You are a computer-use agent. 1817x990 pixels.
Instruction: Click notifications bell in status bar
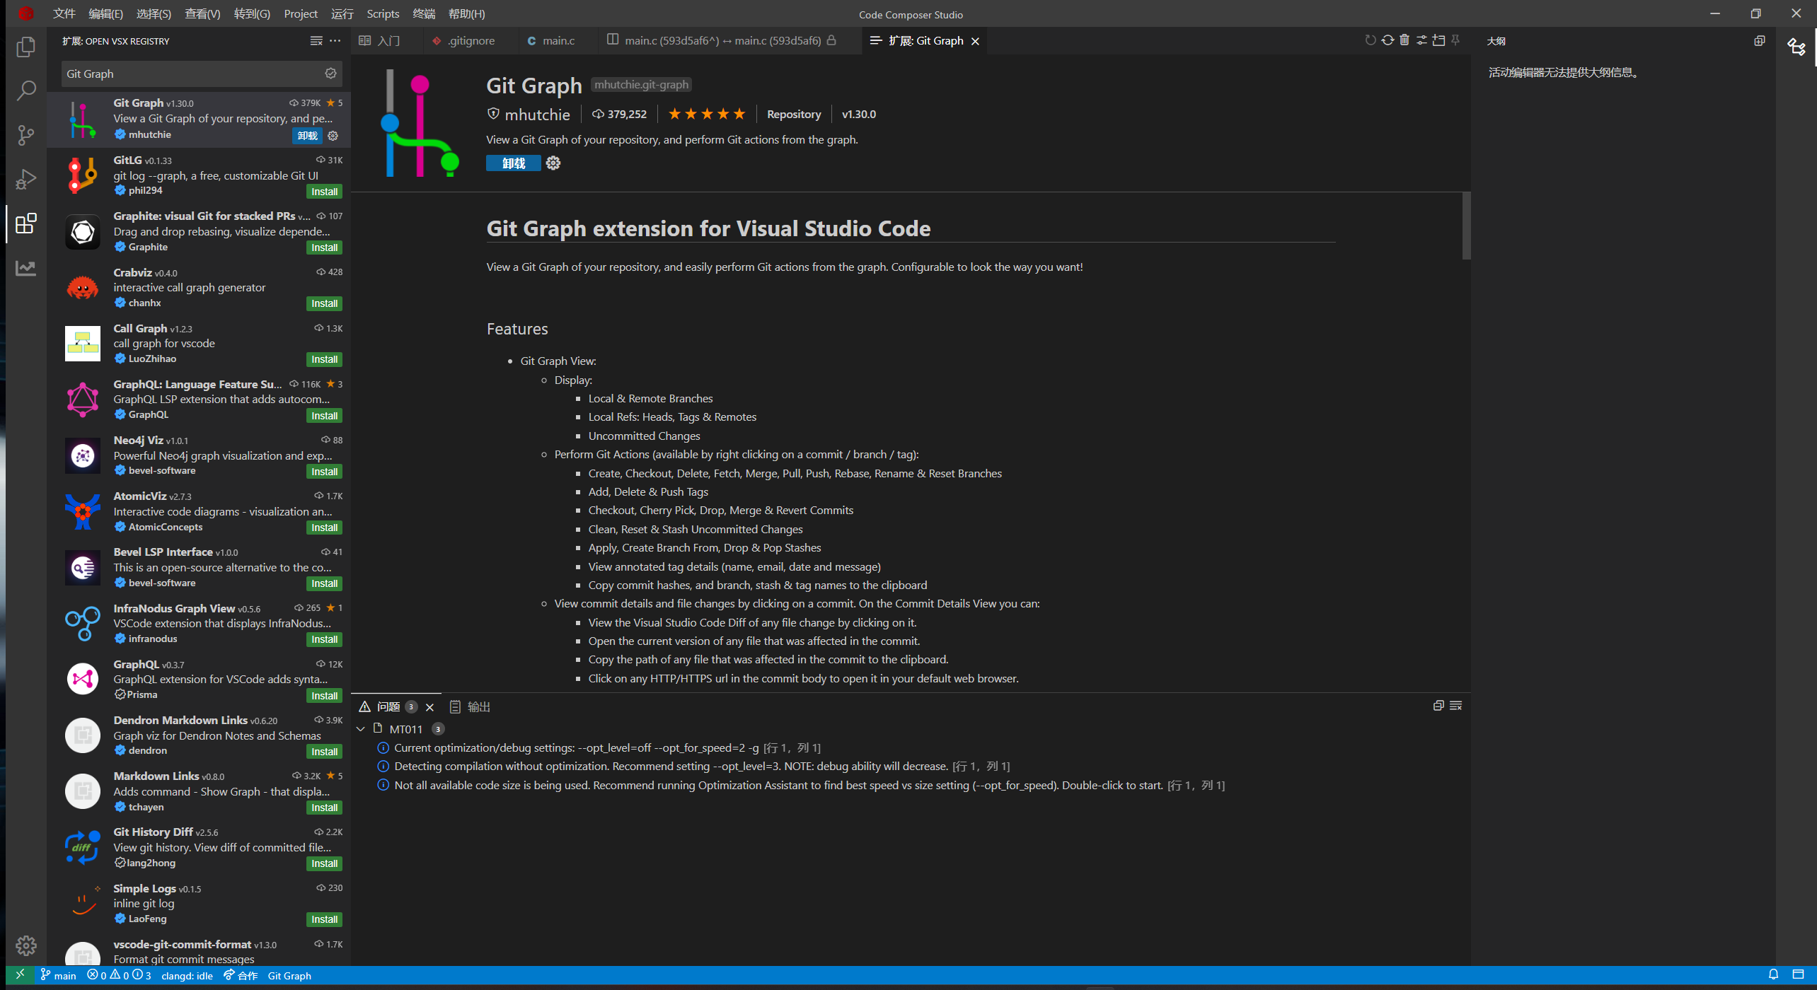point(1773,974)
